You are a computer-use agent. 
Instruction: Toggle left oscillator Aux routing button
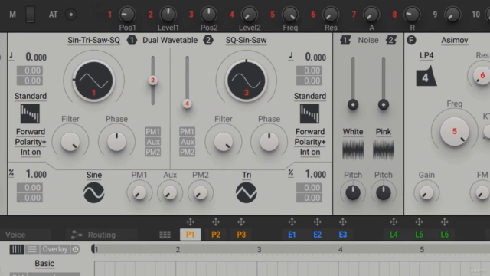[153, 142]
